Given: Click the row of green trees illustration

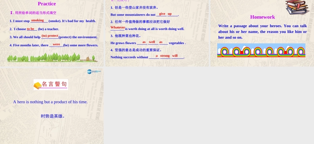Looking at the screenshot, I should tap(52, 57).
